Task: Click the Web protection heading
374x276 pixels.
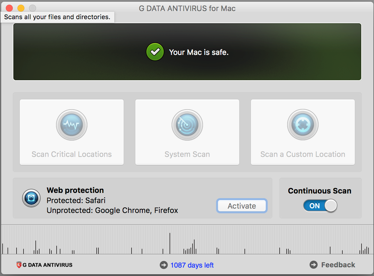Action: coord(75,190)
